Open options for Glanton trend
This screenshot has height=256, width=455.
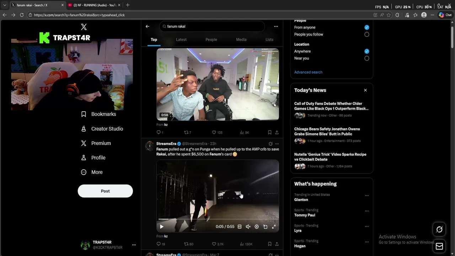[366, 196]
